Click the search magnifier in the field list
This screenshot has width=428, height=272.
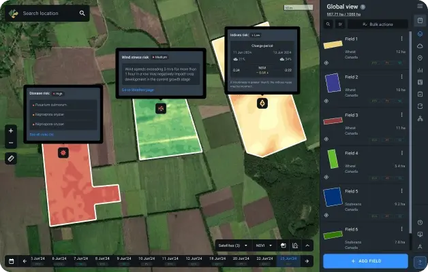point(328,24)
